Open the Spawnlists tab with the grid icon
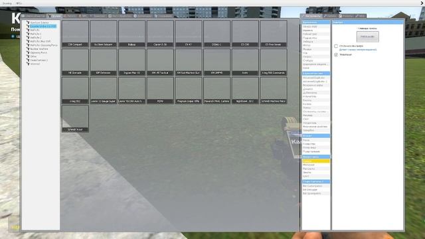Image resolution: width=425 pixels, height=239 pixels. pos(33,16)
